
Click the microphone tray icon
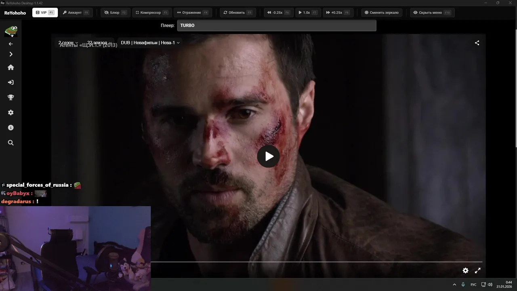coord(463,285)
